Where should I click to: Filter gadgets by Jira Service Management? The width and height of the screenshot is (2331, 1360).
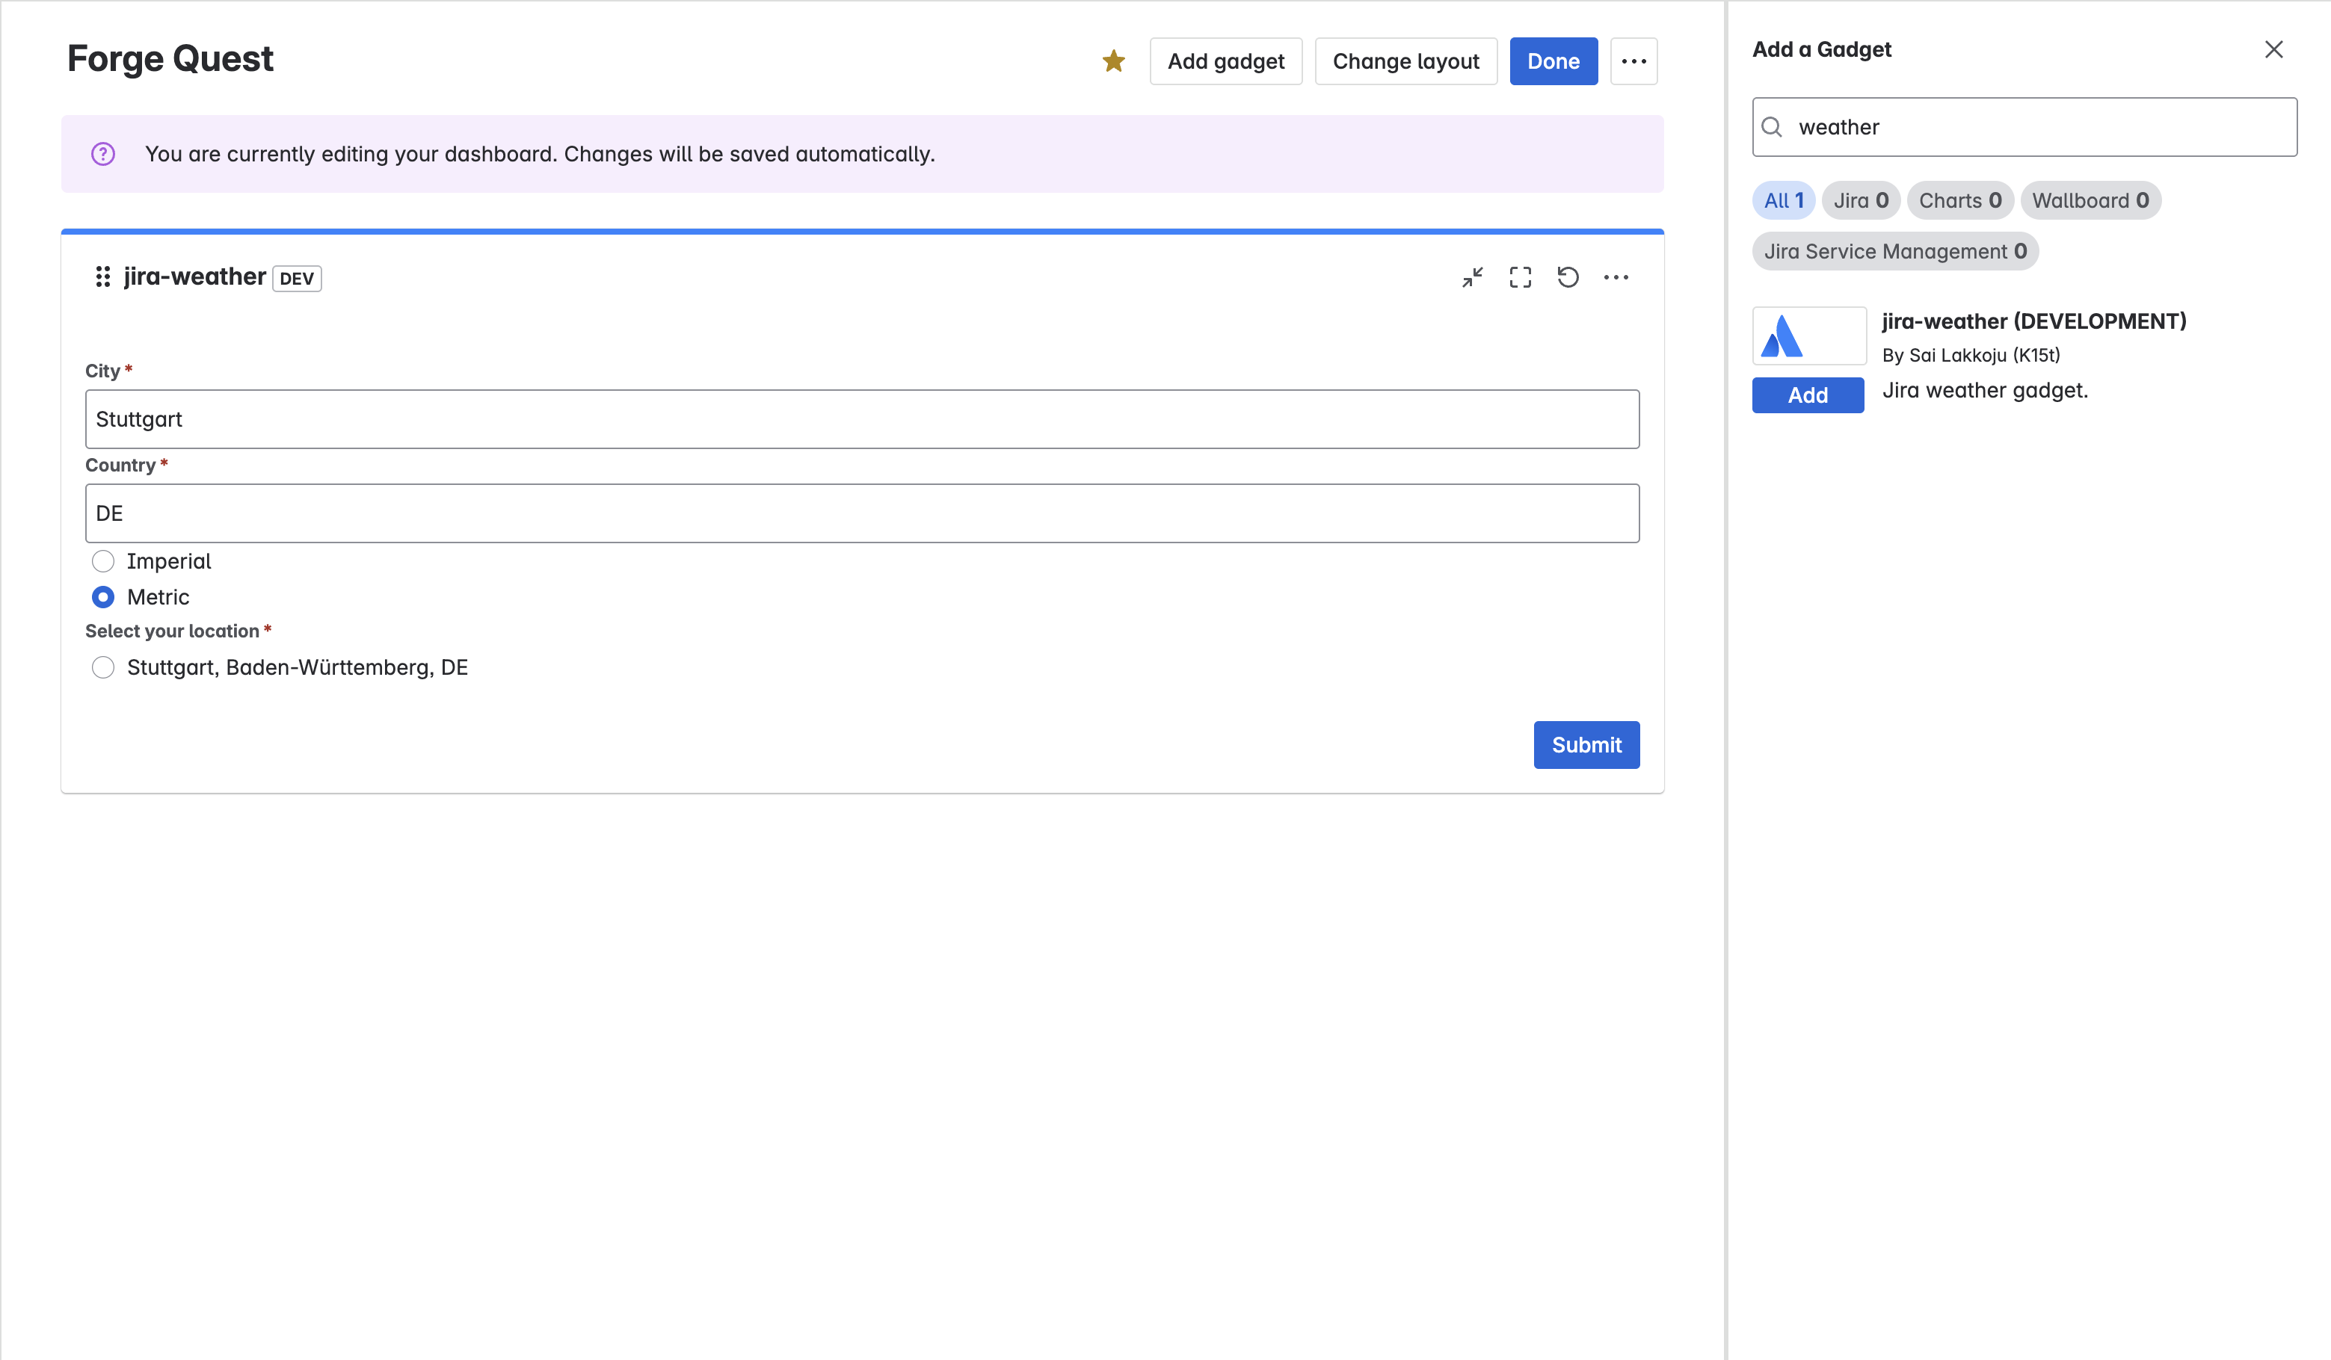(1894, 252)
